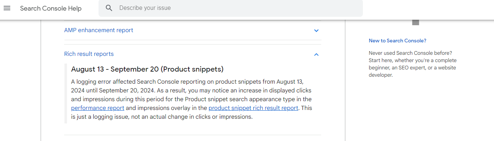The image size is (494, 141).
Task: Click the gray vertical bar beside the note
Action: tap(66, 94)
